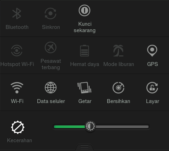This screenshot has width=169, height=151.
Task: Tap the Hotspot Wi-Fi icon
Action: coord(17,50)
